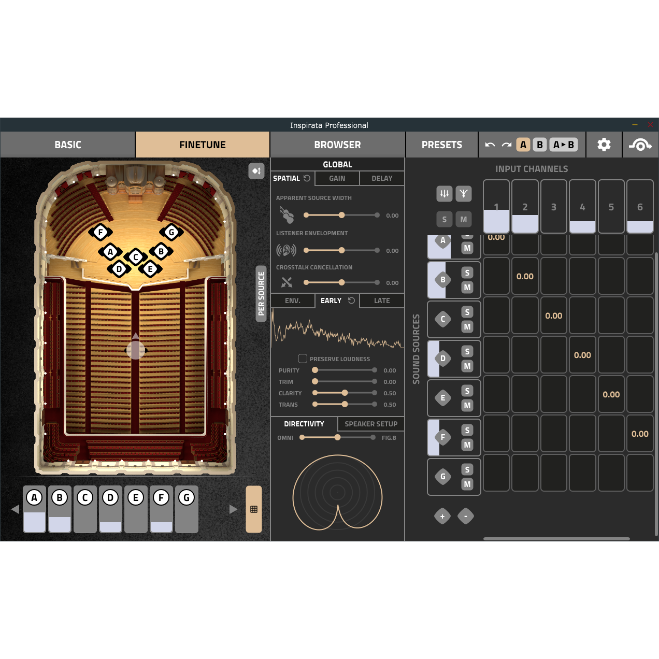The height and width of the screenshot is (659, 659).
Task: Click the add source plus diamond
Action: [442, 517]
